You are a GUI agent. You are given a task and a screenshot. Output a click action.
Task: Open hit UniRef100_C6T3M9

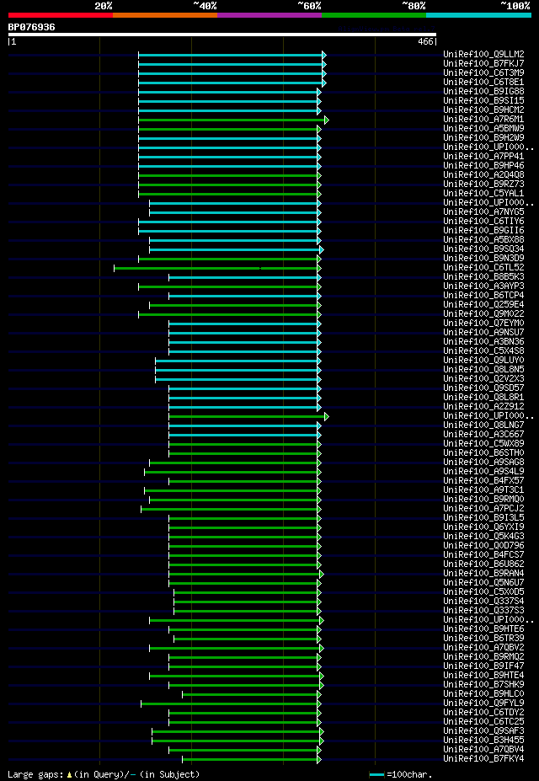click(x=483, y=72)
